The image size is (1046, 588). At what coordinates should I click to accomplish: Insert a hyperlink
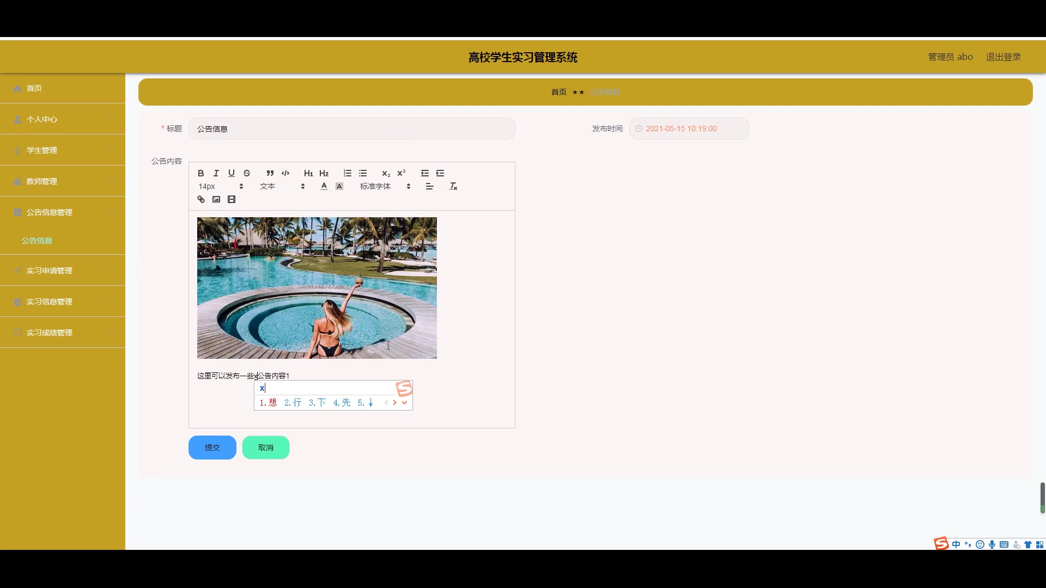click(200, 199)
